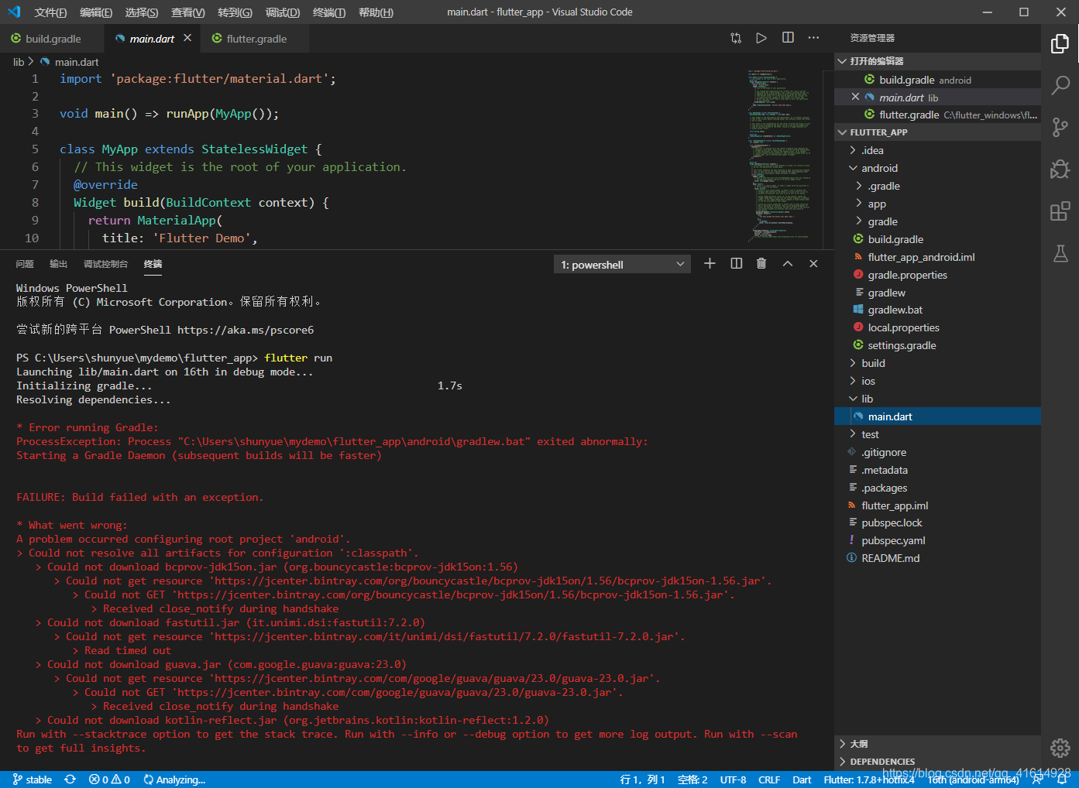Collapse the lib folder

(x=937, y=399)
